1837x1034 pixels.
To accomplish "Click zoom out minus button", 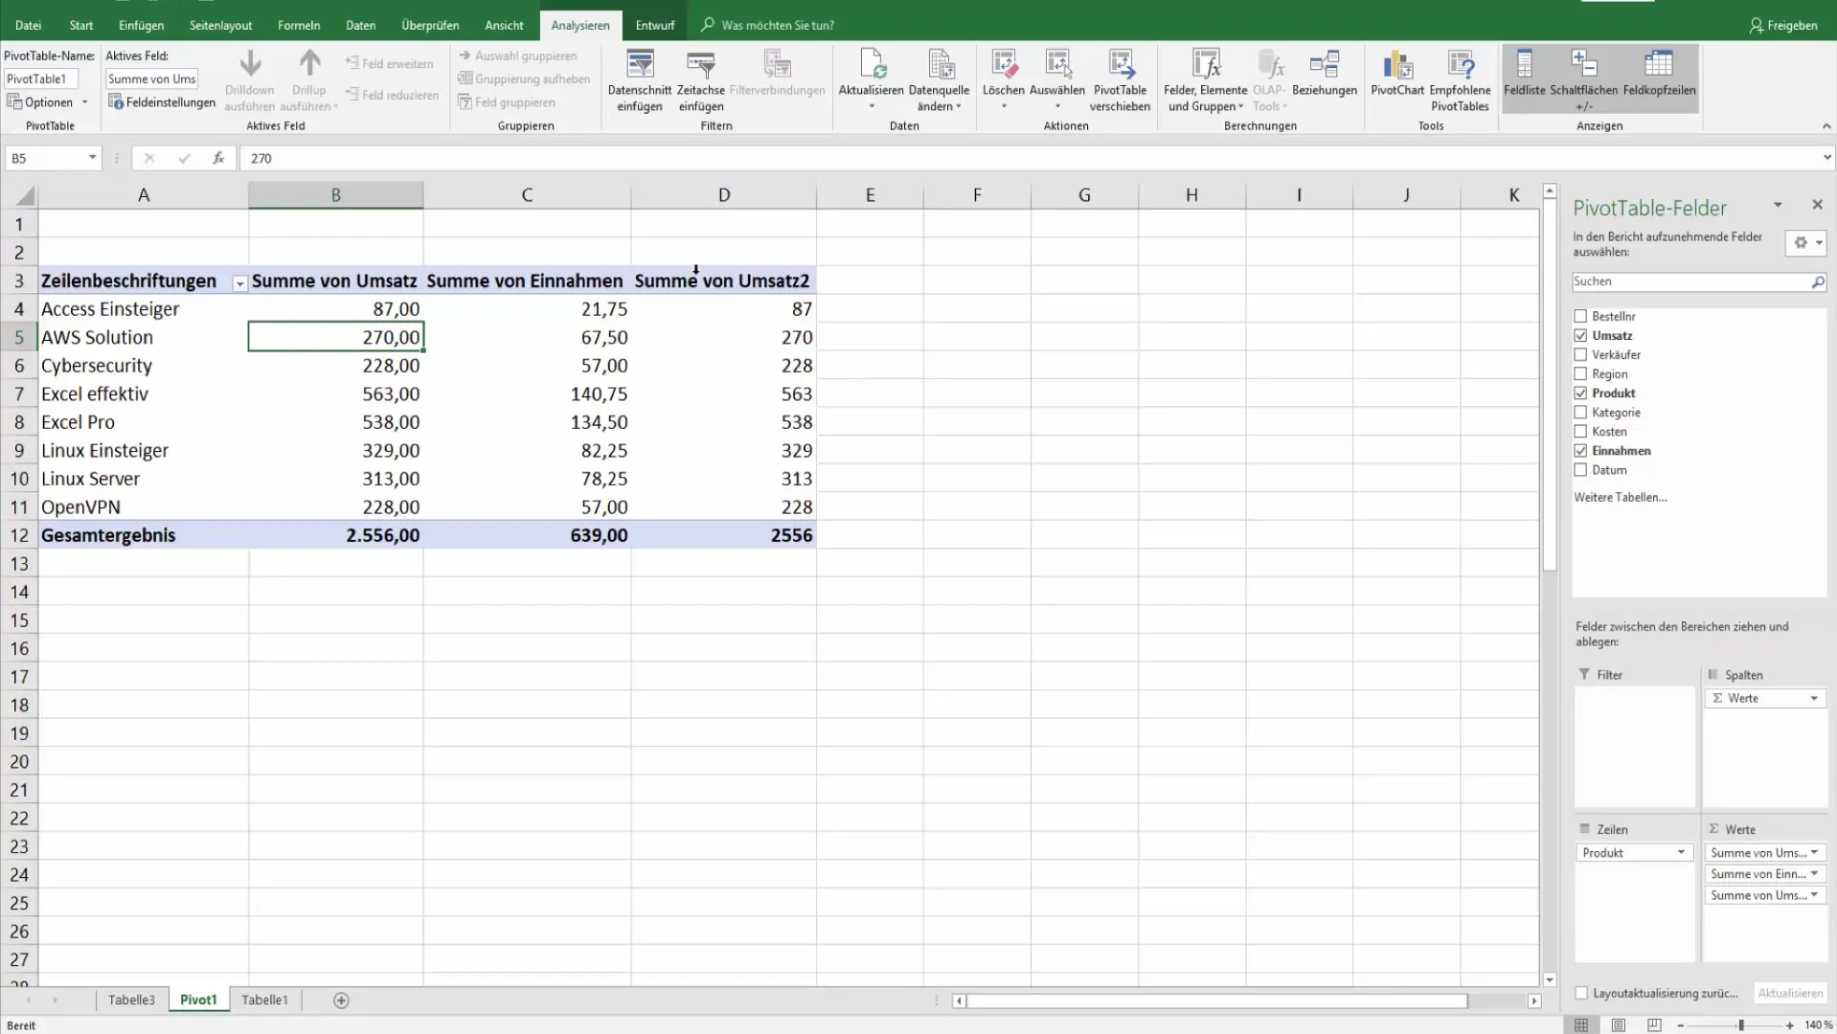I will point(1681,1025).
